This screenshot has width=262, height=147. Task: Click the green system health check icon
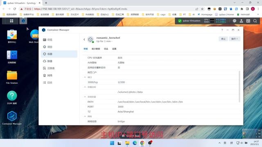click(180, 21)
